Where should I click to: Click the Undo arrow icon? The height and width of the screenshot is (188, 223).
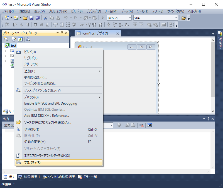[66, 18]
